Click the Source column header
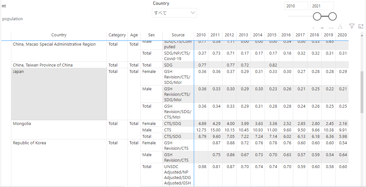This screenshot has height=187, width=366. 178,35
